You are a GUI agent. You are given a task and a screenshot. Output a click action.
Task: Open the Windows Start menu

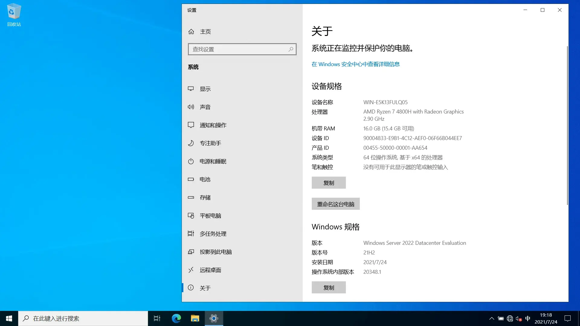[9, 318]
